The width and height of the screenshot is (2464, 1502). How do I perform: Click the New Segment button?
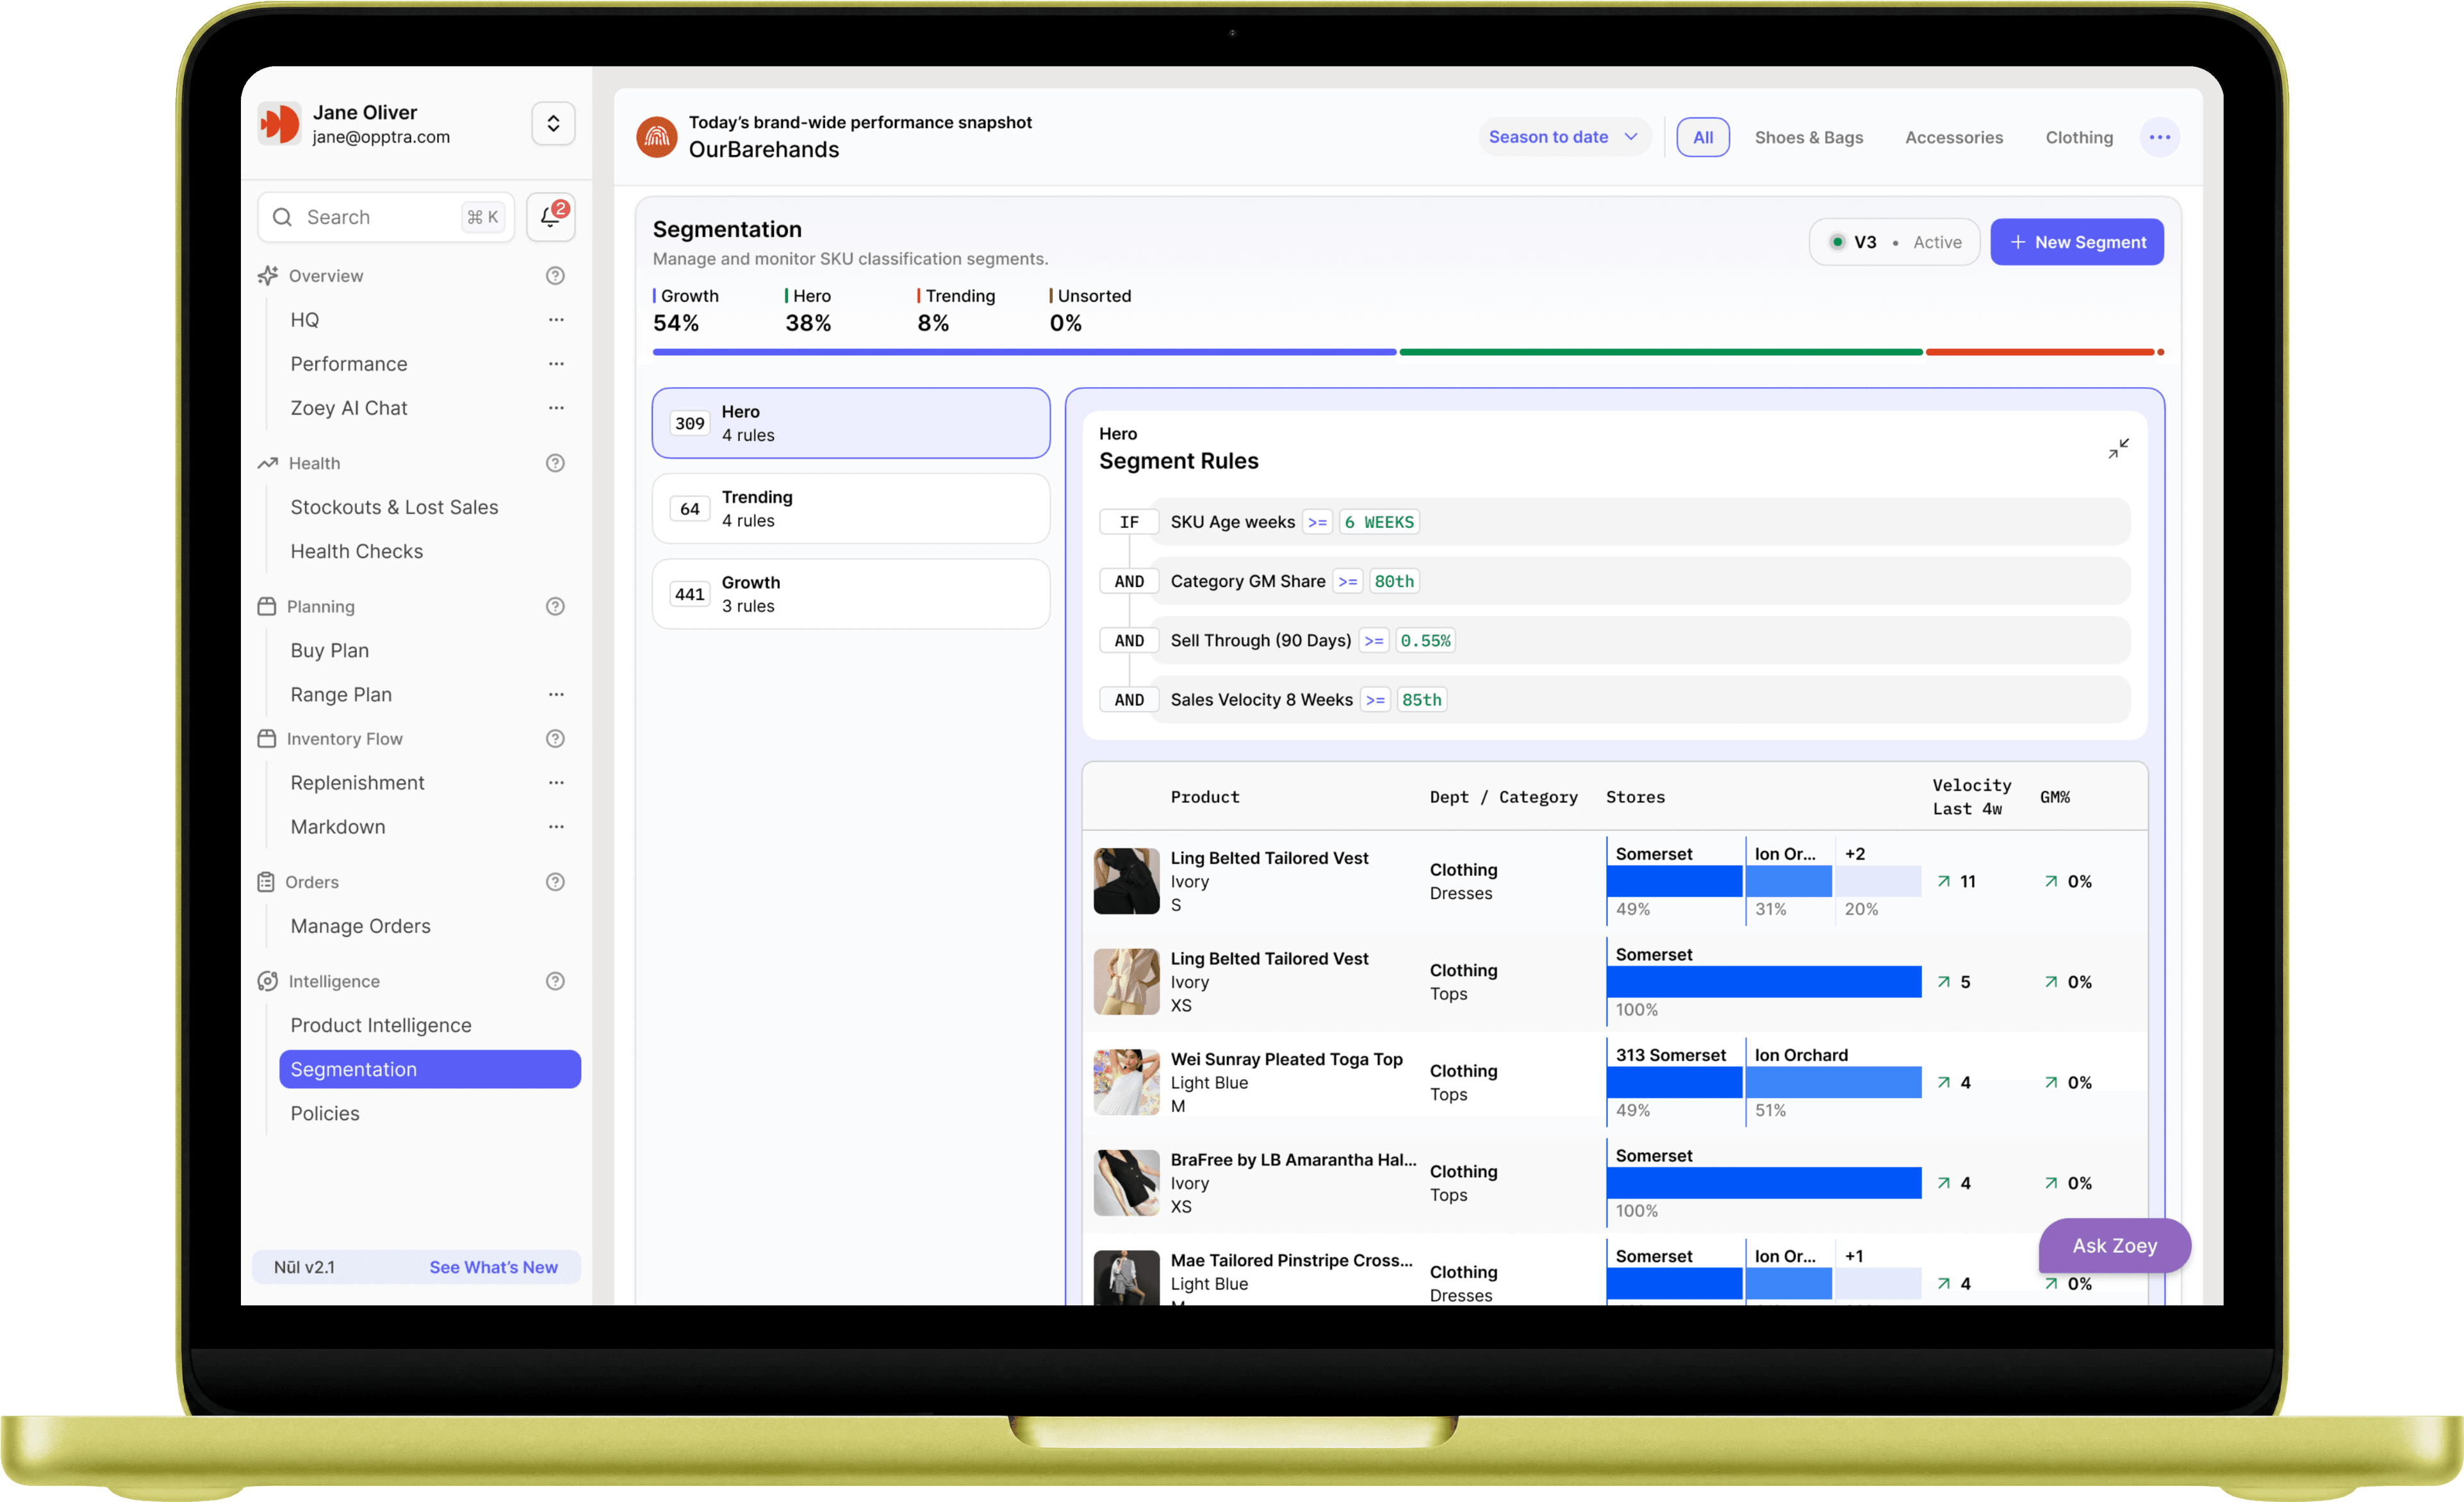click(2076, 243)
